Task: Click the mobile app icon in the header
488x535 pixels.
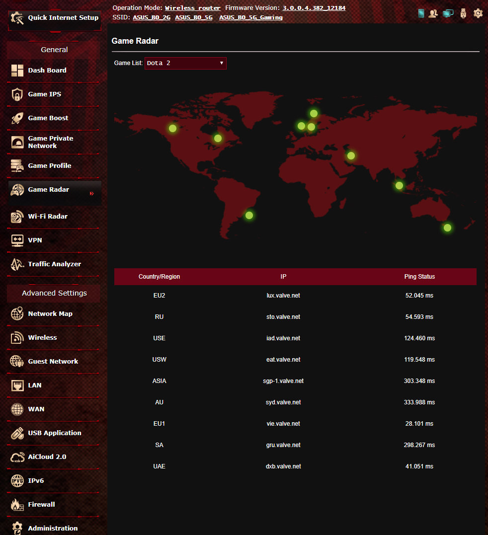Action: [x=421, y=13]
